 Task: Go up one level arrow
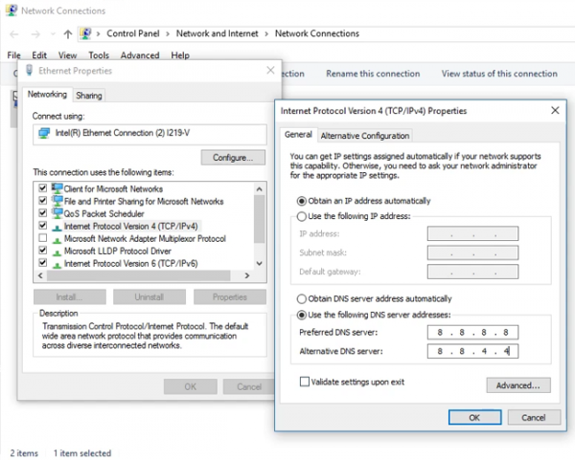coord(67,34)
